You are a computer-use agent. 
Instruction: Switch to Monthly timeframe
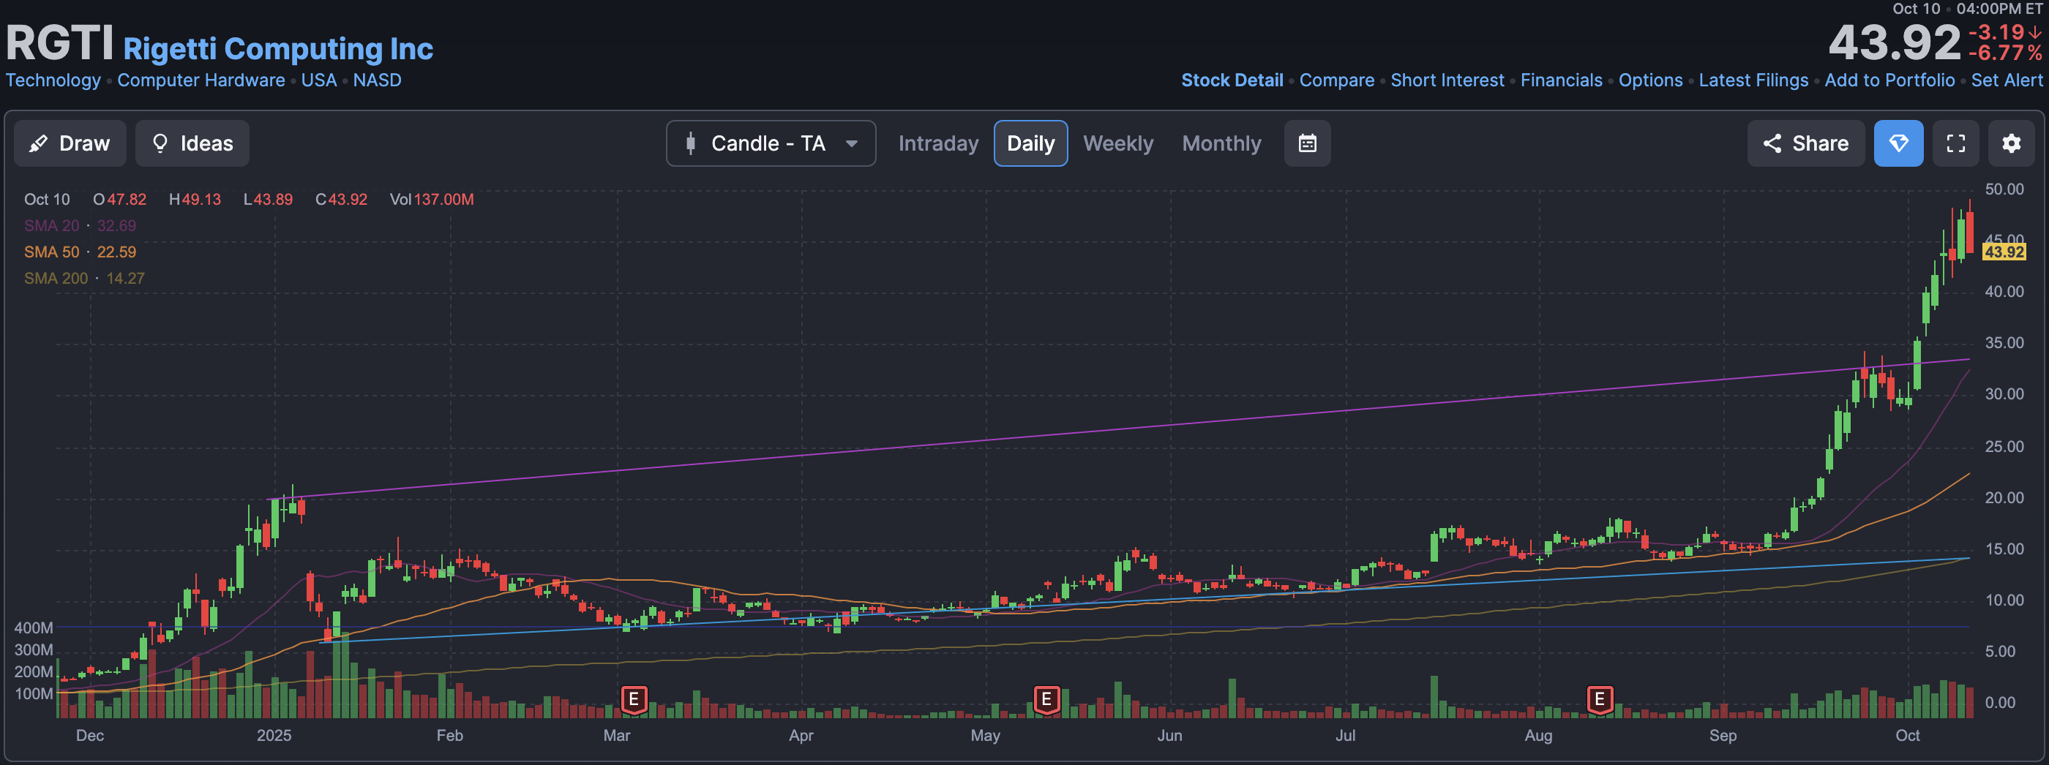point(1221,143)
